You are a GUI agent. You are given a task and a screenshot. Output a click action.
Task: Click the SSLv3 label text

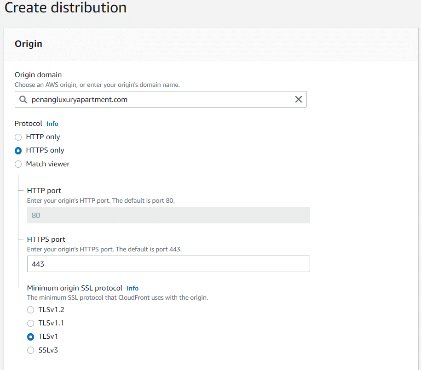click(48, 350)
